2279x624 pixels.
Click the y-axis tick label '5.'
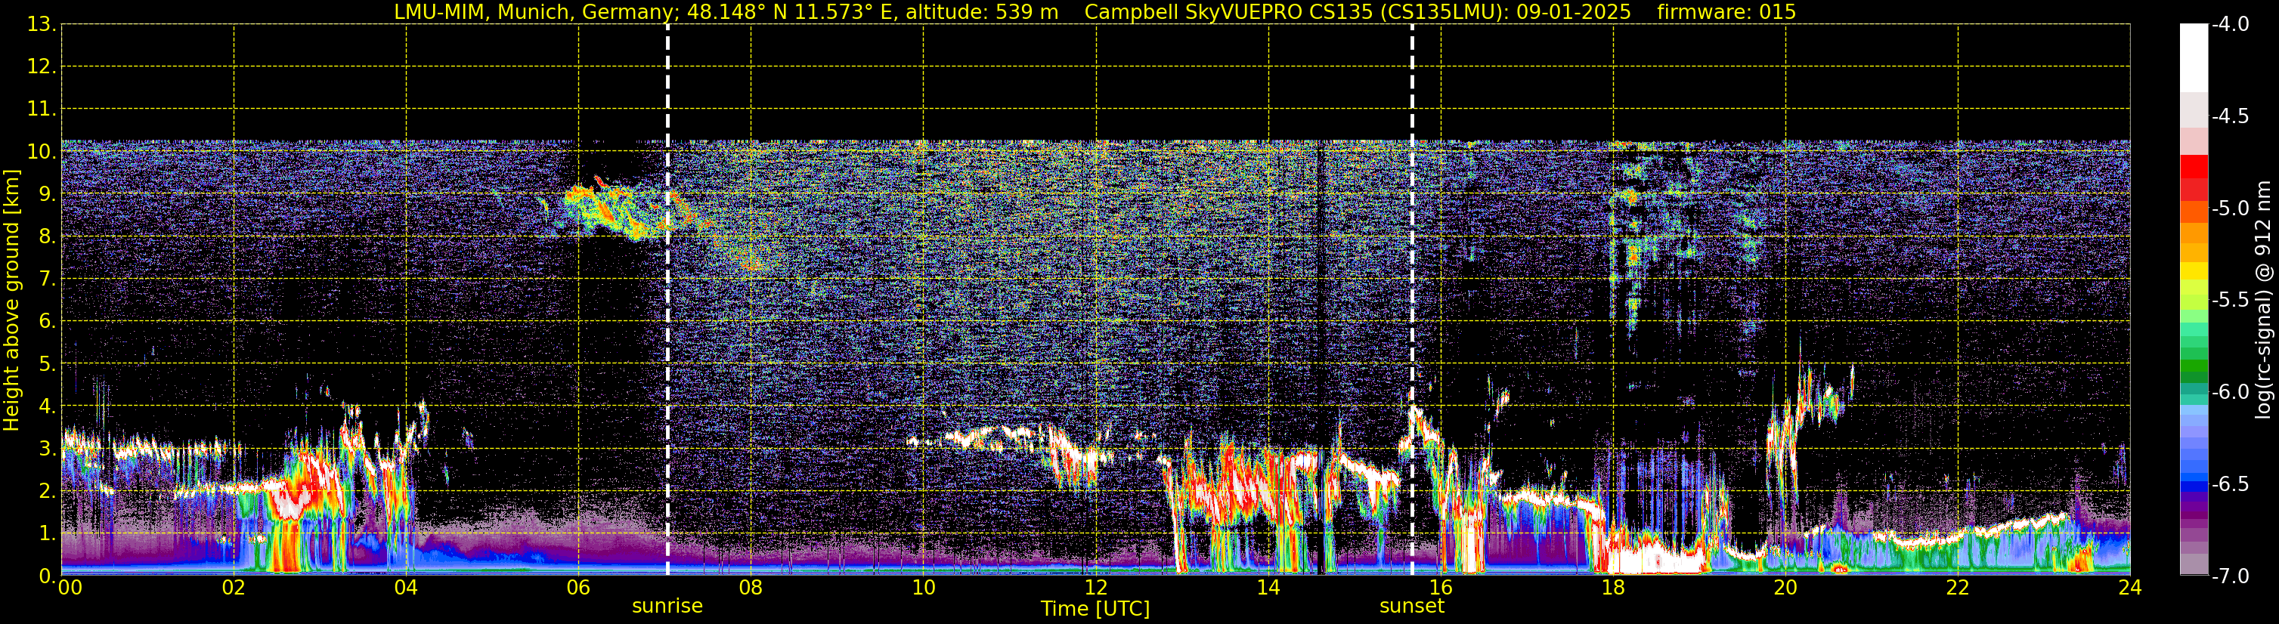[47, 363]
